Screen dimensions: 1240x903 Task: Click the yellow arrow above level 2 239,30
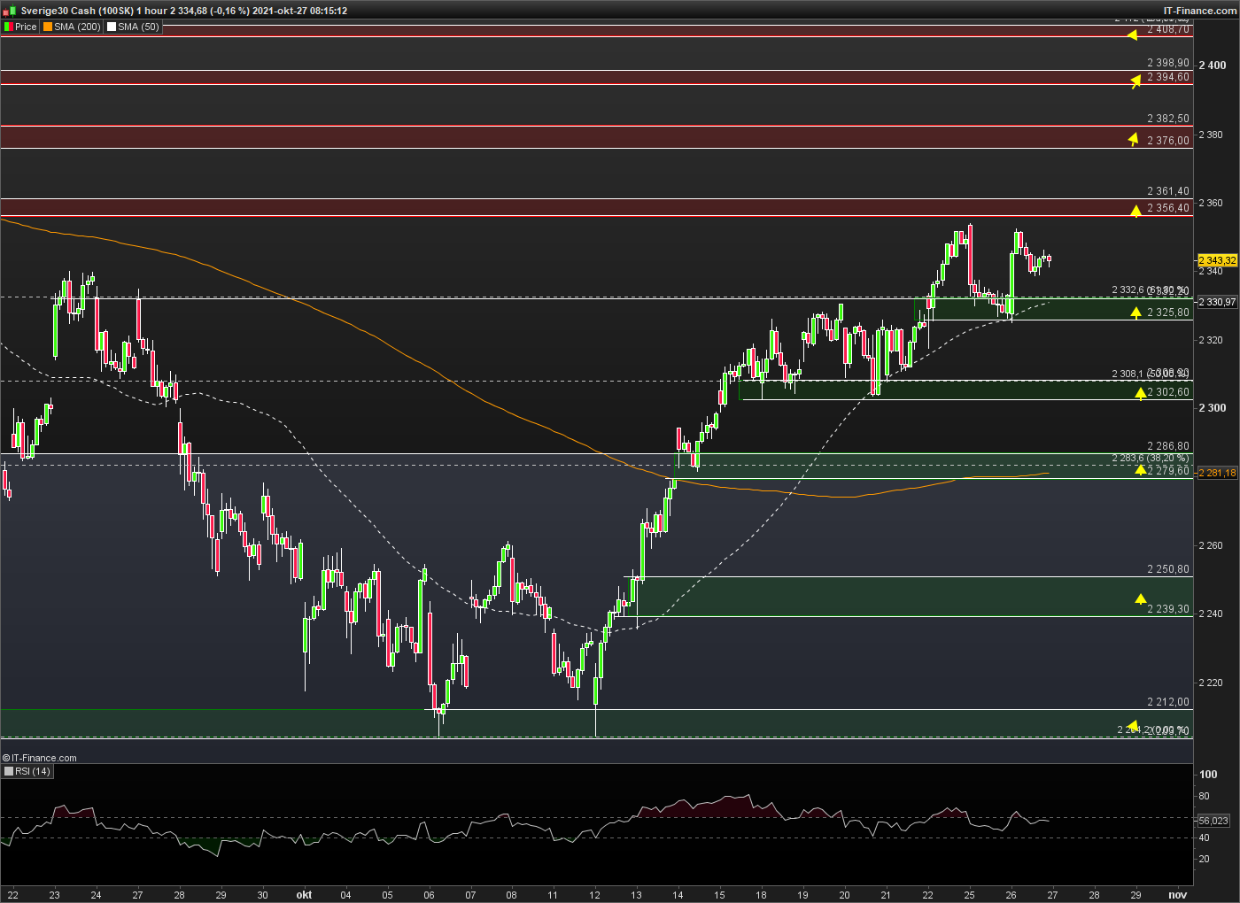[1140, 599]
